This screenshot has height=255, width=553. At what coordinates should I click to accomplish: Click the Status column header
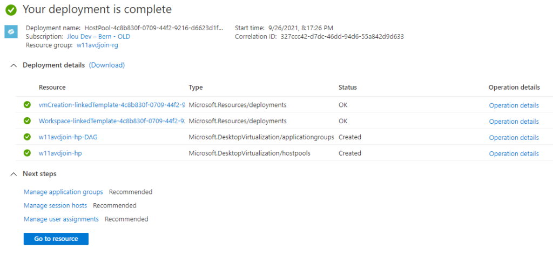click(348, 88)
